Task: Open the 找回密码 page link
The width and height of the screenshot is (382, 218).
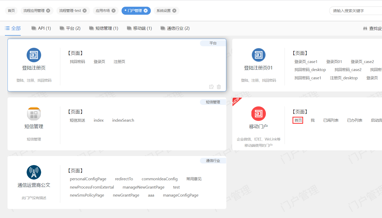Action: (77, 62)
